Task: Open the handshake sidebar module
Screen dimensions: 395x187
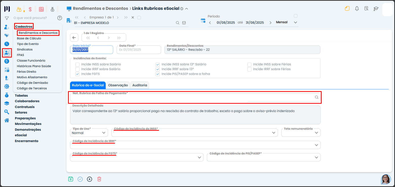Action: point(7,35)
